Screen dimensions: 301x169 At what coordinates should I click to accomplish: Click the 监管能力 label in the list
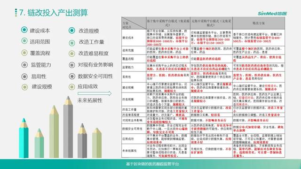click(x=41, y=65)
